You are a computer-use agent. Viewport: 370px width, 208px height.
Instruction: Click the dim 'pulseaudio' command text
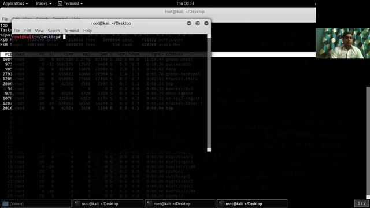coord(178,64)
